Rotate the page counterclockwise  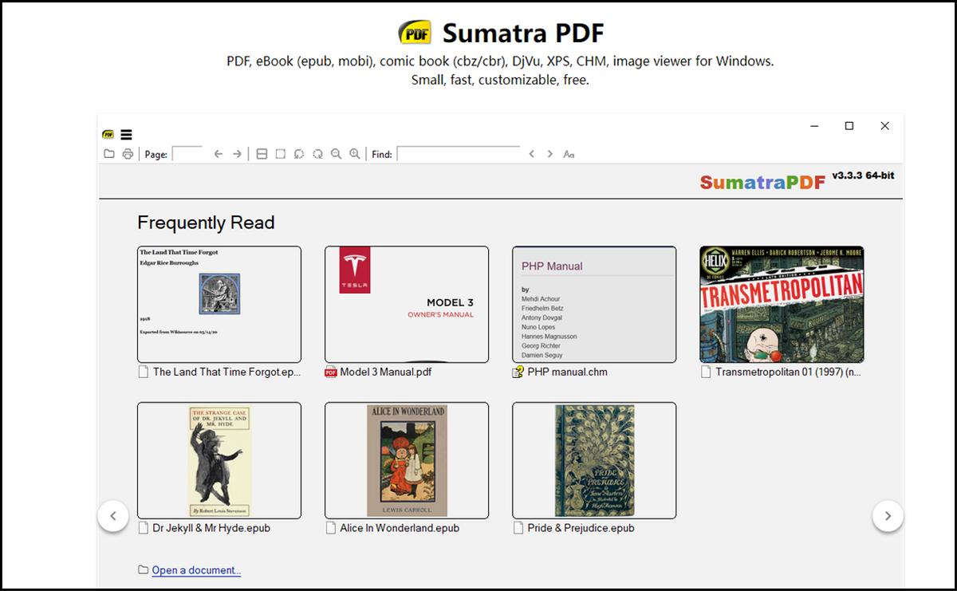click(299, 154)
